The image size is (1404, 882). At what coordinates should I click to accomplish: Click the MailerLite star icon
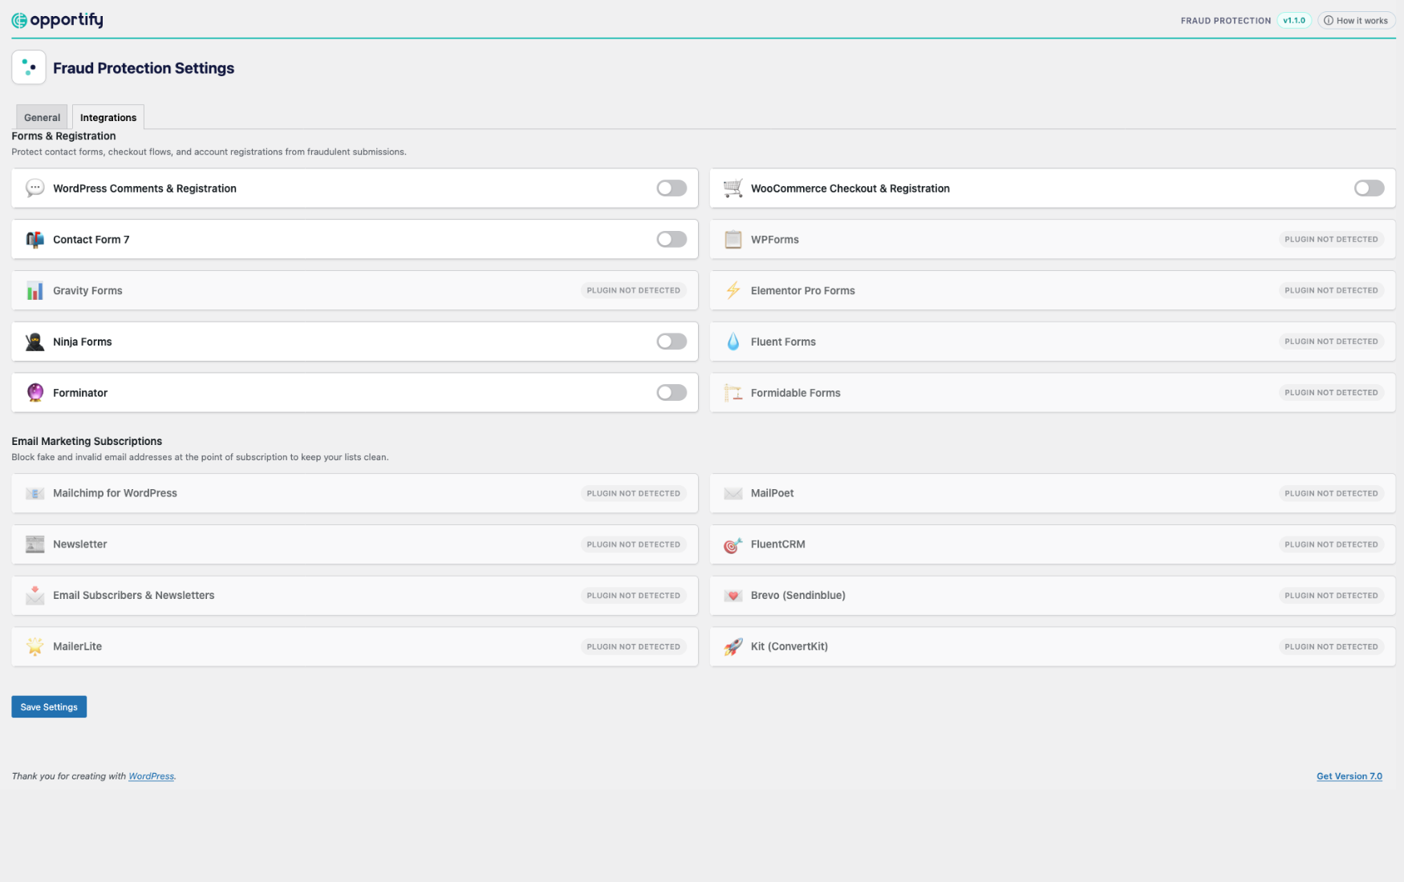tap(34, 646)
